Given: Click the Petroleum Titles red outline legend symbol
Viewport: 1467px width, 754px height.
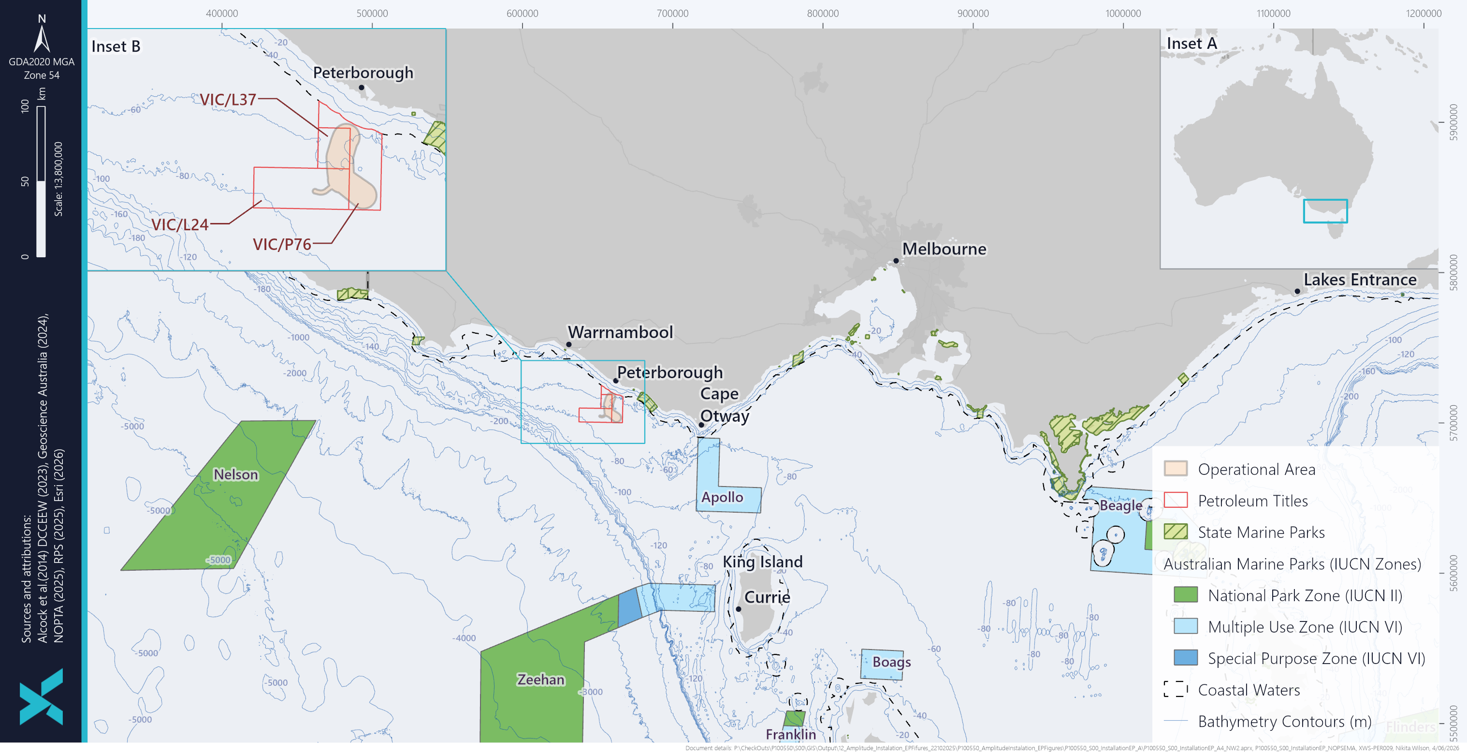Looking at the screenshot, I should (1176, 501).
